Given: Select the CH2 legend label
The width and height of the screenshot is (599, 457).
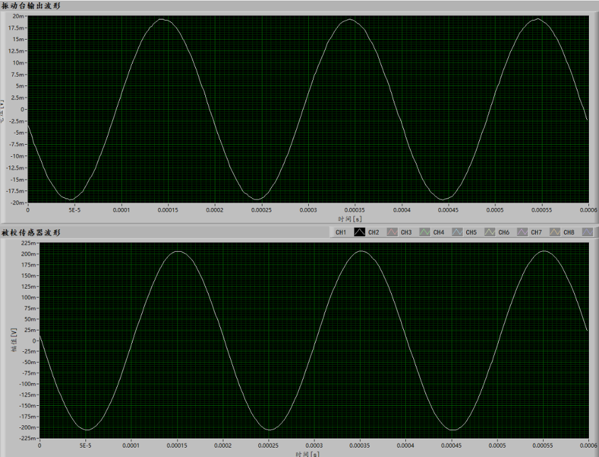Looking at the screenshot, I should pos(374,232).
